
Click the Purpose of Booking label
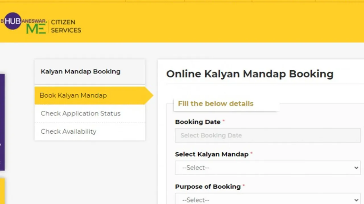pos(208,186)
